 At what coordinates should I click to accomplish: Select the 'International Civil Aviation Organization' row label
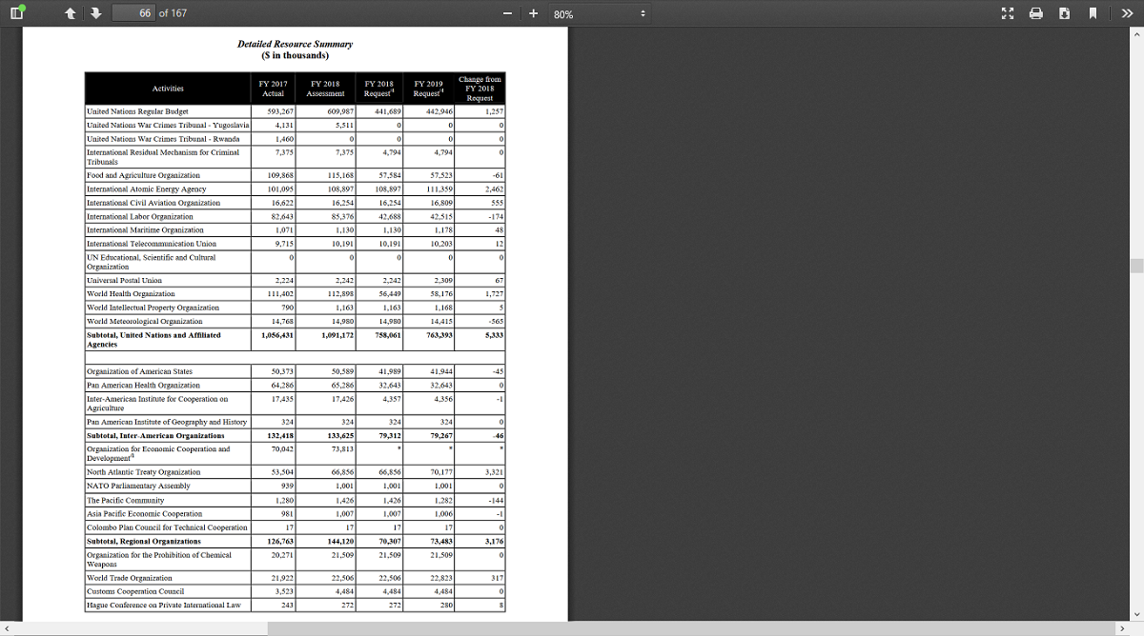pyautogui.click(x=153, y=203)
